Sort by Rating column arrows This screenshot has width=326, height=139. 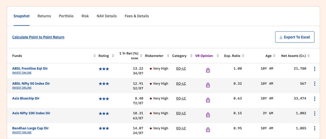pos(113,56)
